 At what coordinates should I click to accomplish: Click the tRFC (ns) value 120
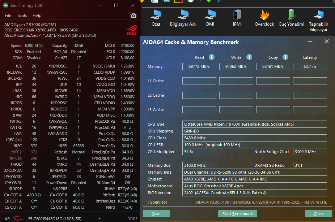point(34,140)
